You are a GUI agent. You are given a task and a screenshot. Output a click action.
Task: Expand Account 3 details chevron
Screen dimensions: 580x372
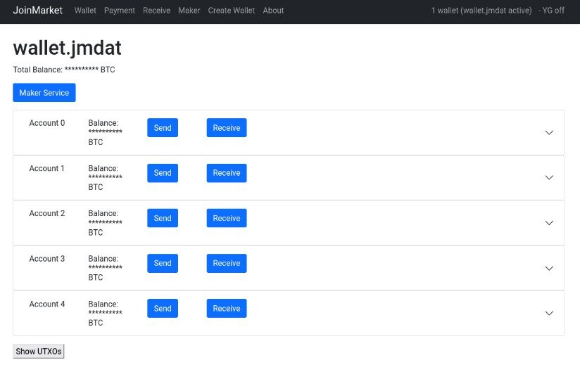(x=549, y=268)
